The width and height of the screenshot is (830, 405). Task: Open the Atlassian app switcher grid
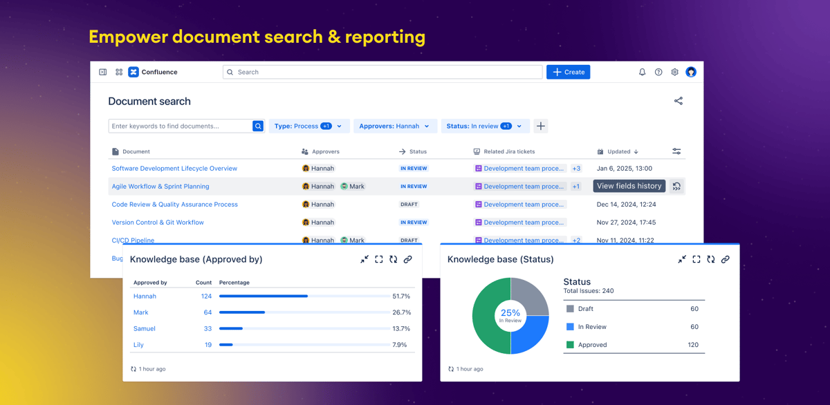click(118, 72)
